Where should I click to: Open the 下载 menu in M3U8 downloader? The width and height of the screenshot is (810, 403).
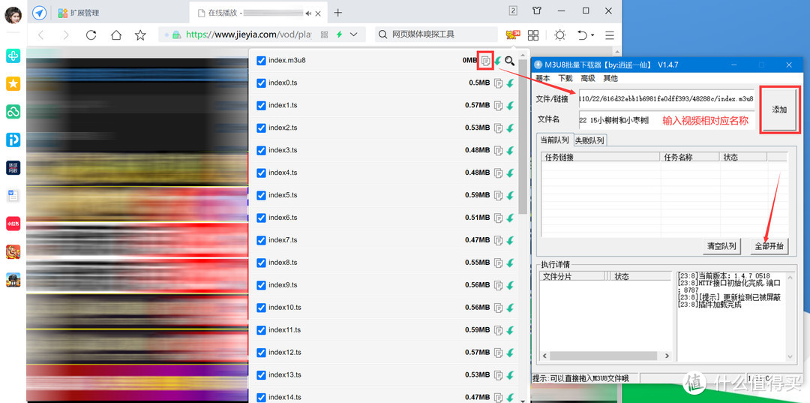tap(565, 79)
